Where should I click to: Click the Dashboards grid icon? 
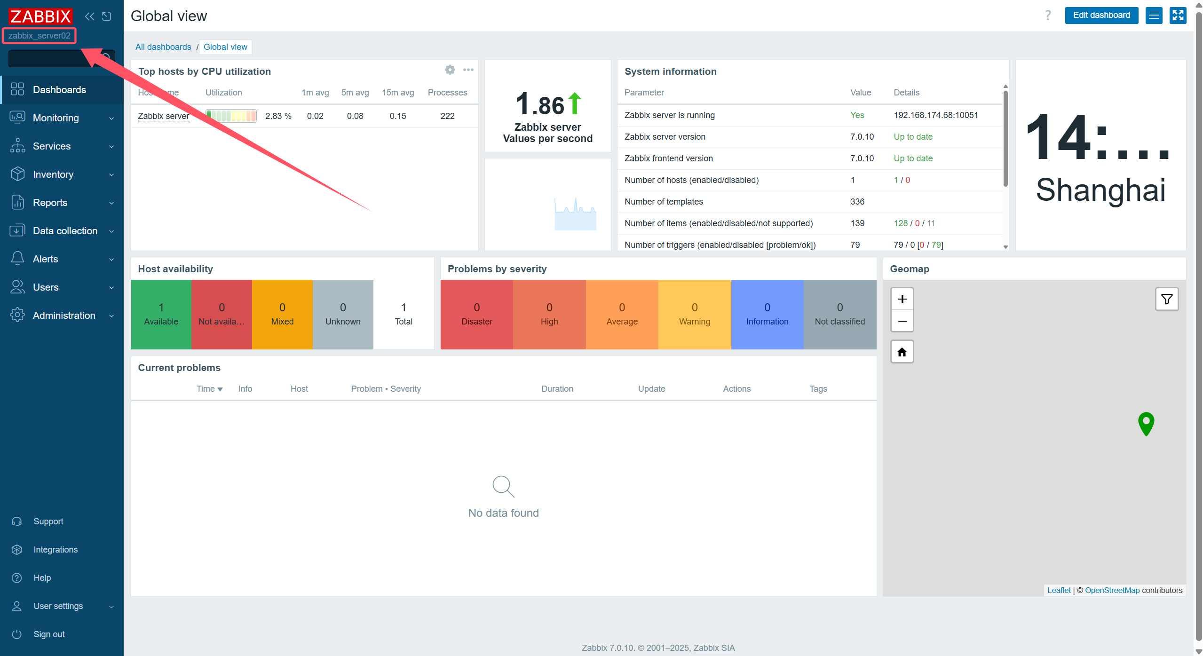coord(17,89)
